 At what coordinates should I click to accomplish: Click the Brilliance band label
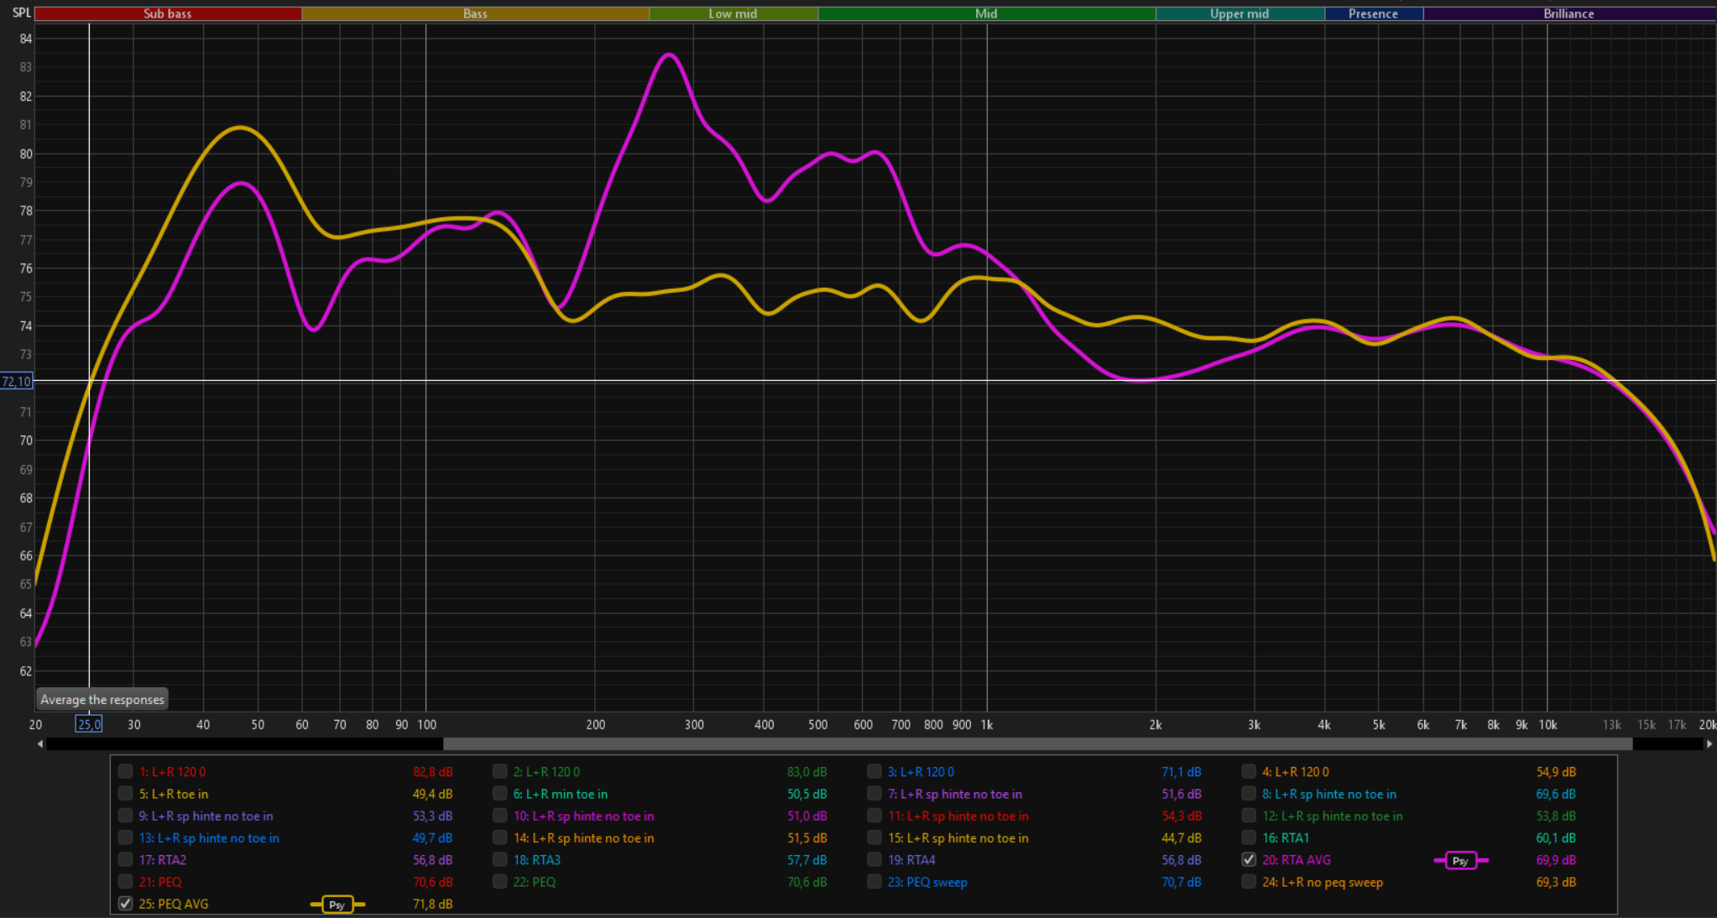click(1568, 13)
